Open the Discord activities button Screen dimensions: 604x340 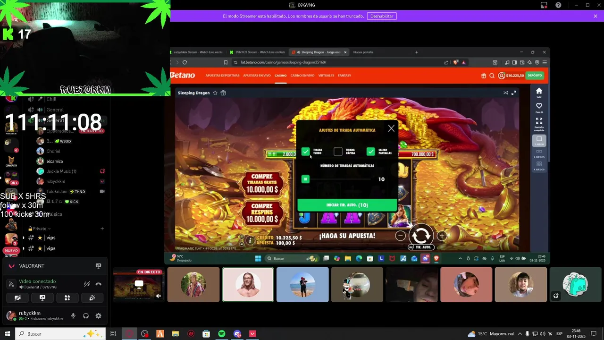[67, 298]
